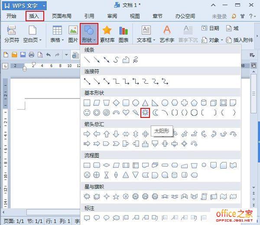Select the five-point star shape
The height and width of the screenshot is (225, 260).
pos(116,197)
